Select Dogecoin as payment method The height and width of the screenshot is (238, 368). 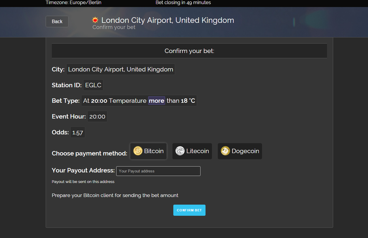pyautogui.click(x=240, y=151)
